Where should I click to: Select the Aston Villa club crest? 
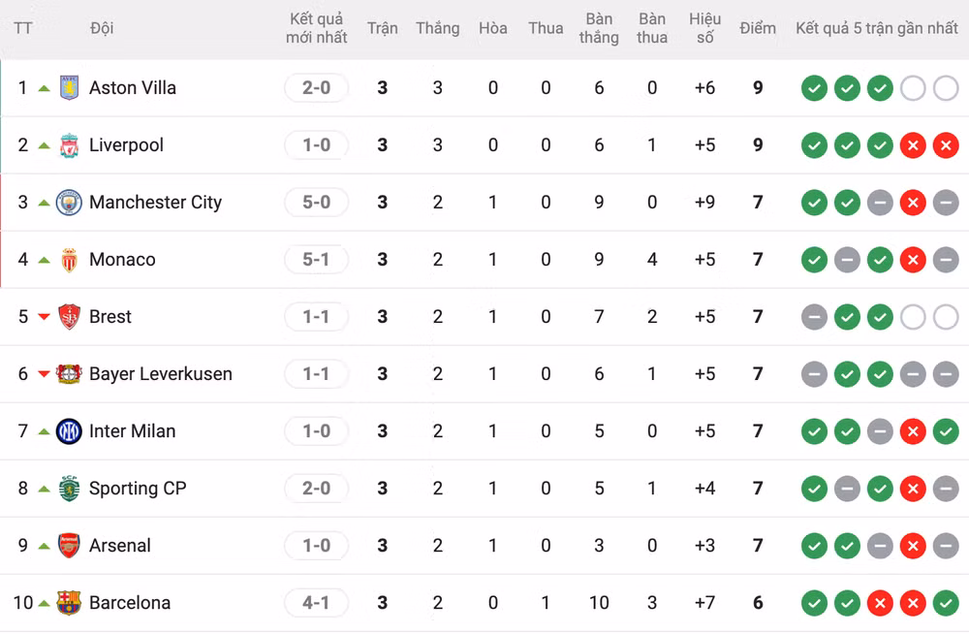(x=67, y=87)
